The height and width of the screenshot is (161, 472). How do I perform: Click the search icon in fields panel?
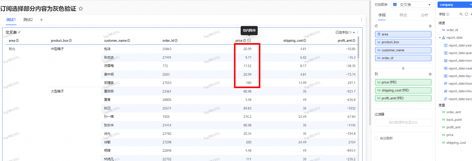coord(461,14)
